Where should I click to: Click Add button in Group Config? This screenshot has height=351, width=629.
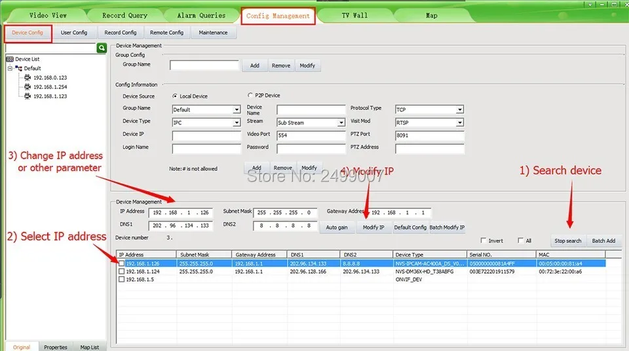click(x=255, y=65)
